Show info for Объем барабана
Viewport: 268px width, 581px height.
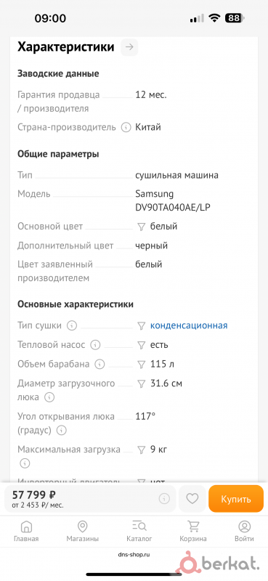click(100, 365)
